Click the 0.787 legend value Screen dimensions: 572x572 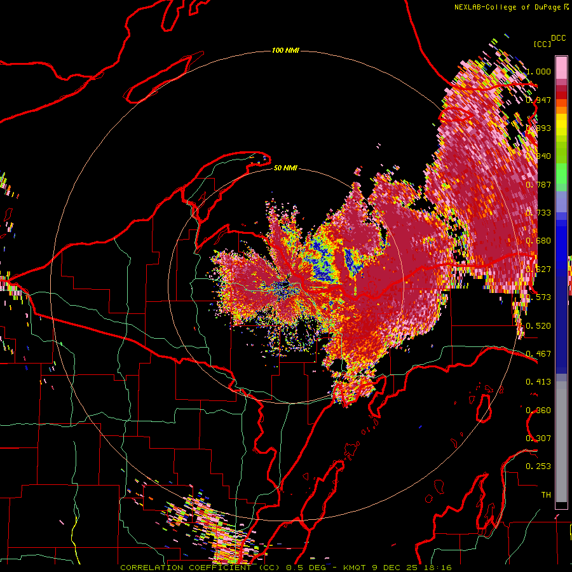[538, 184]
